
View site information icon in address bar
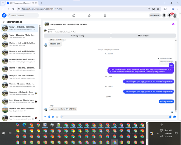(x=19, y=9)
